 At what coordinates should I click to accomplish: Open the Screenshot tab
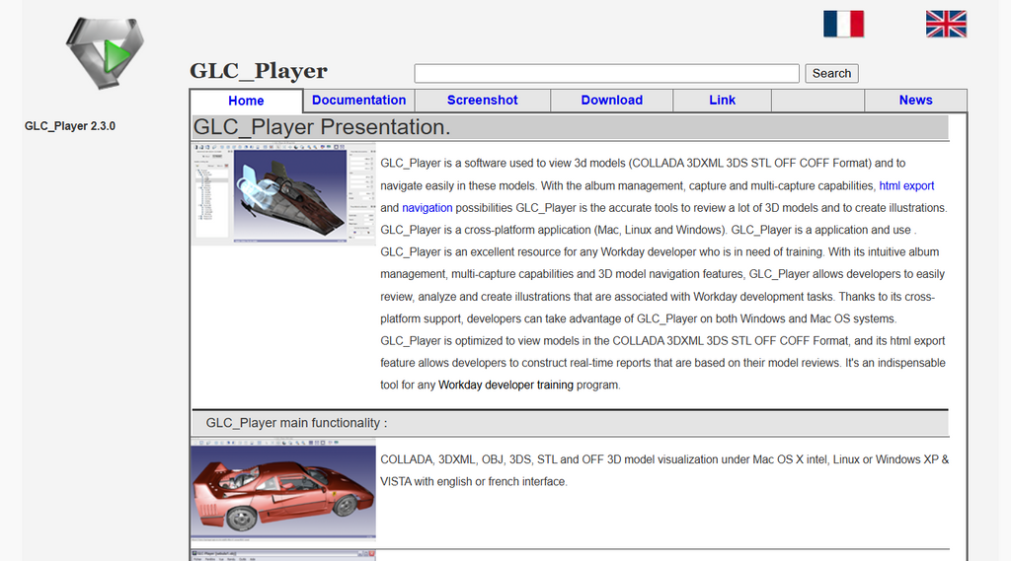click(x=482, y=101)
